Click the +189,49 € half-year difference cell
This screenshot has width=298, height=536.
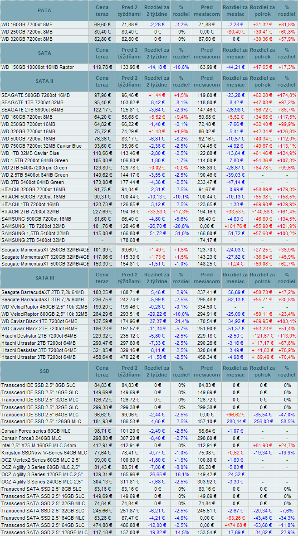(262, 357)
